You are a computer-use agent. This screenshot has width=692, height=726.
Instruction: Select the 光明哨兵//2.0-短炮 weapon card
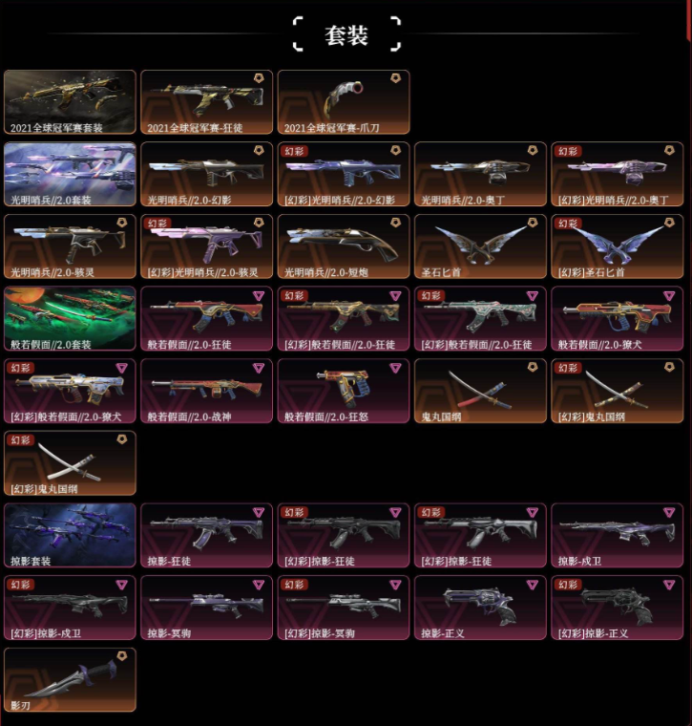(x=344, y=246)
